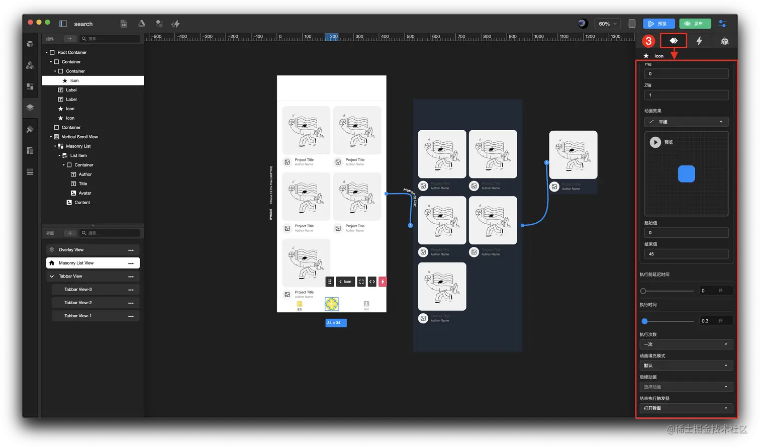760x447 pixels.
Task: Open the 动画填充模式 dropdown
Action: pyautogui.click(x=686, y=366)
